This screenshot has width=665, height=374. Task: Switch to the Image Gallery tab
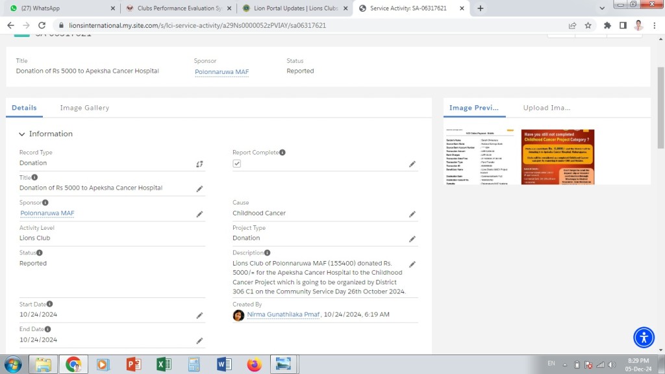(x=84, y=108)
